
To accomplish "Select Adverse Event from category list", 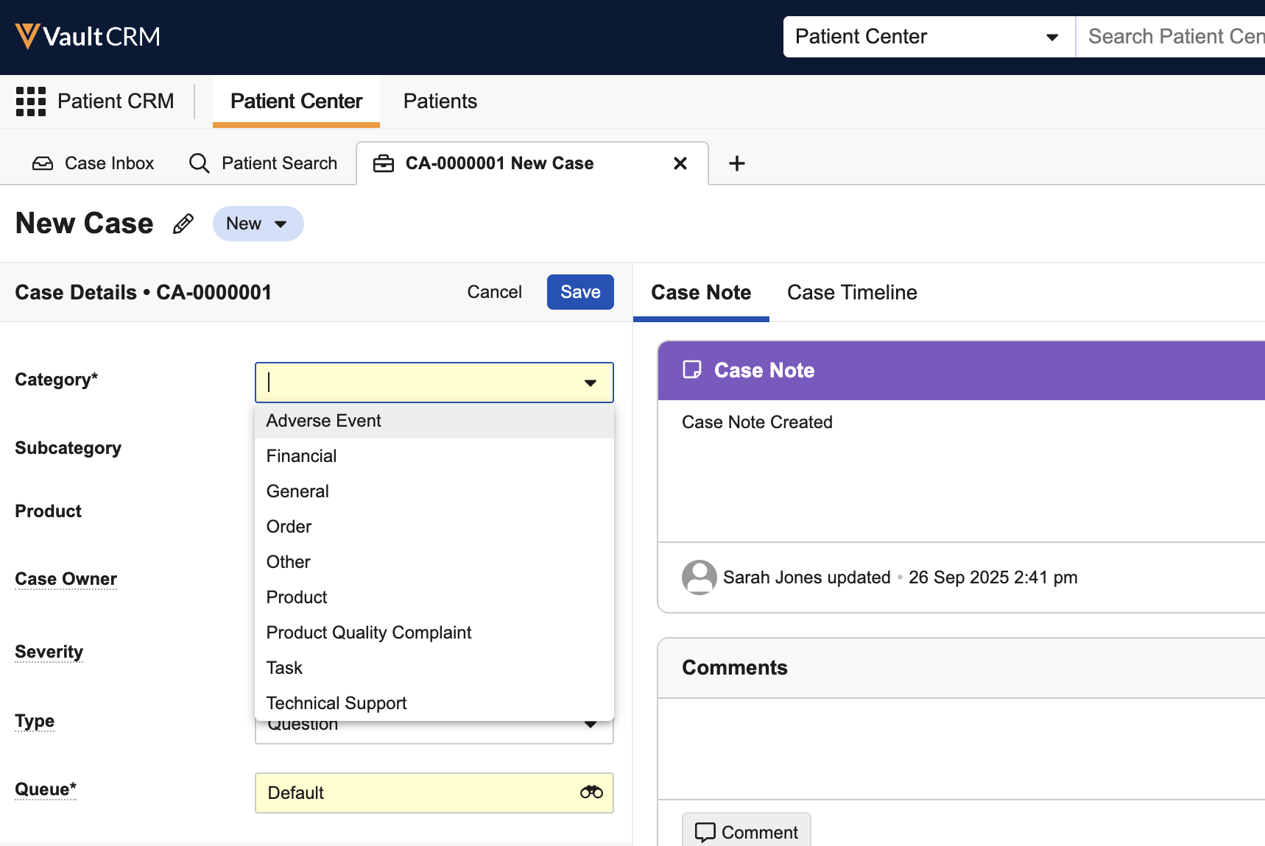I will [324, 421].
